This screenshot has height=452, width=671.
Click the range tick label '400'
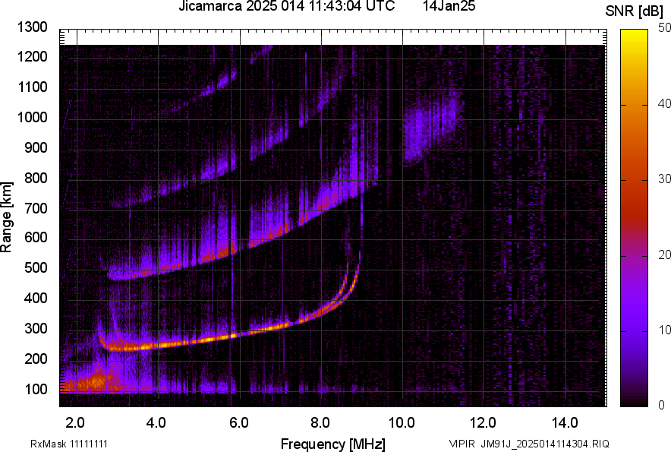point(36,299)
